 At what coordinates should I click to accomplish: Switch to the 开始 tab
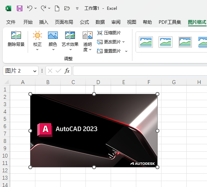28,22
